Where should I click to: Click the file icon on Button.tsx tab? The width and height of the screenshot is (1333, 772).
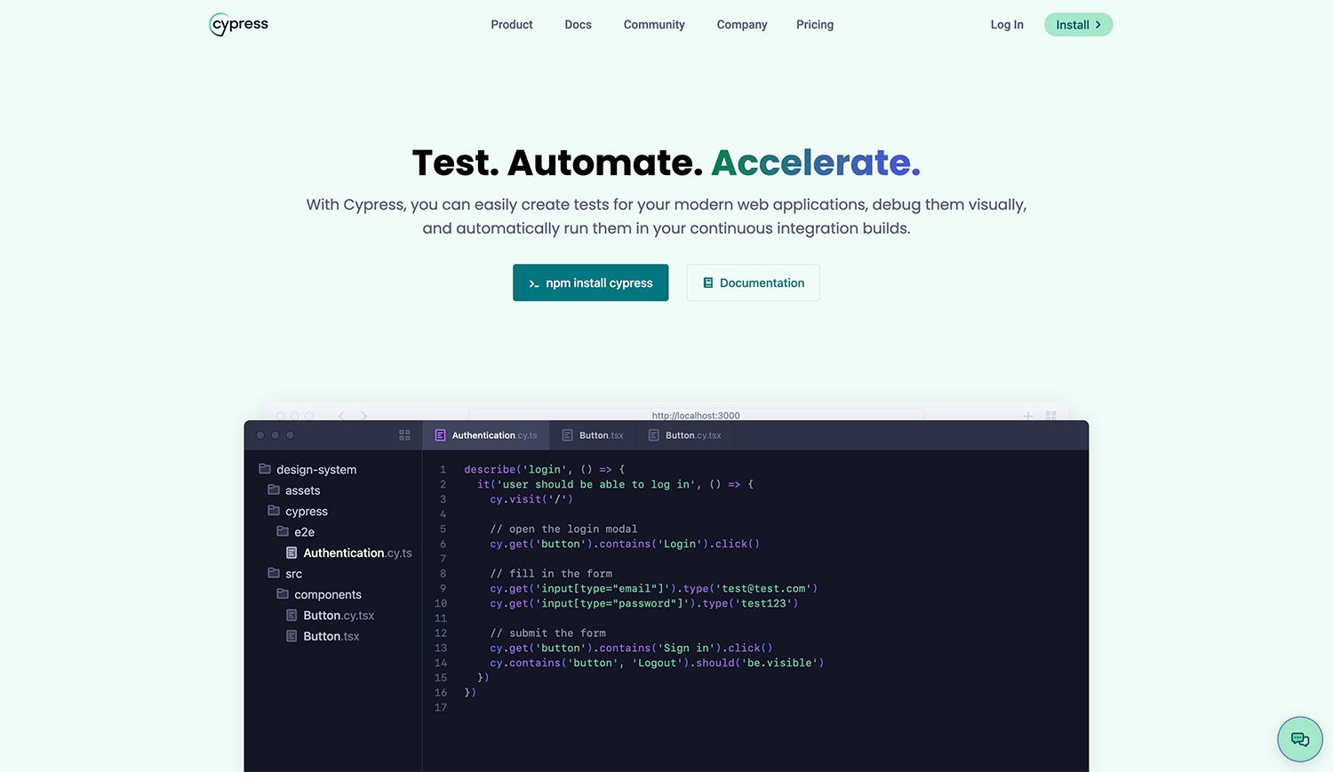[x=568, y=435]
